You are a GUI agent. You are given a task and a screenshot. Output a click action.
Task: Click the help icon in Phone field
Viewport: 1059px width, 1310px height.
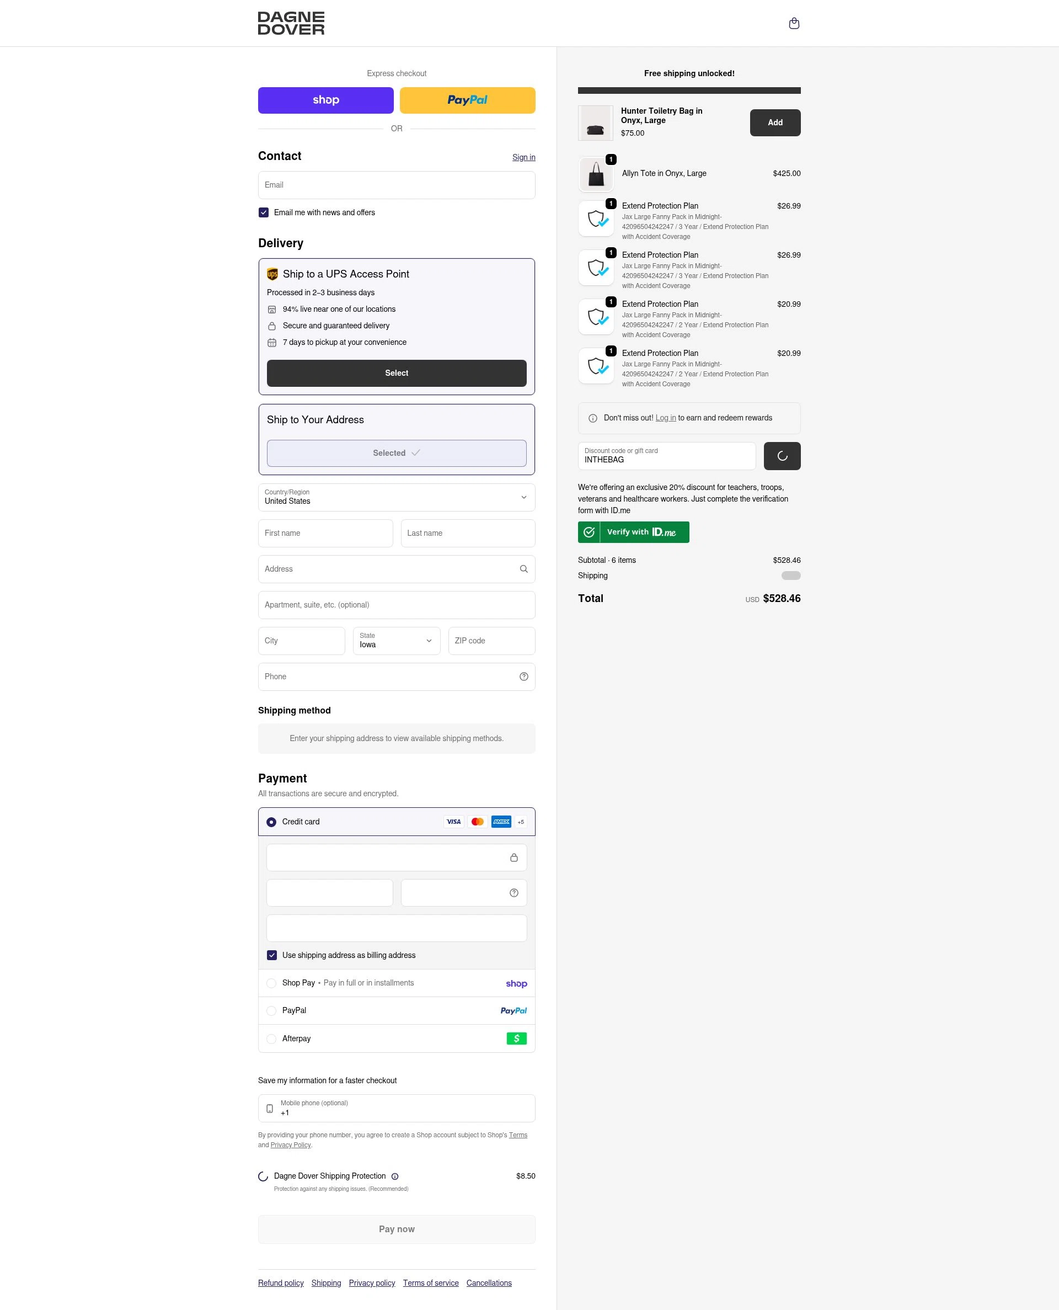point(523,677)
